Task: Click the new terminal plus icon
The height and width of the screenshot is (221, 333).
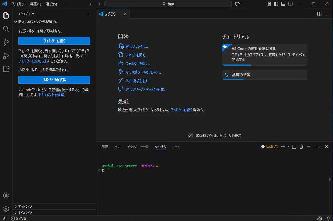Action: (283, 147)
